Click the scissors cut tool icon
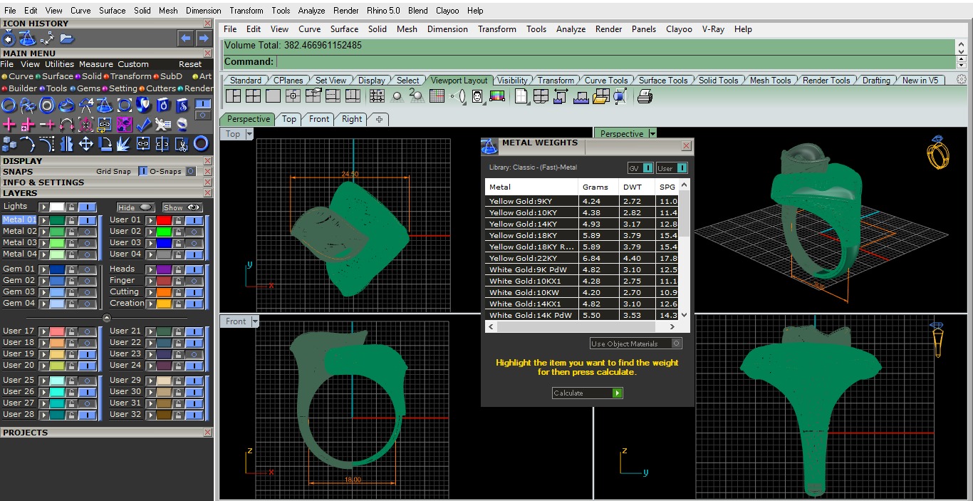The image size is (973, 501). (x=182, y=144)
